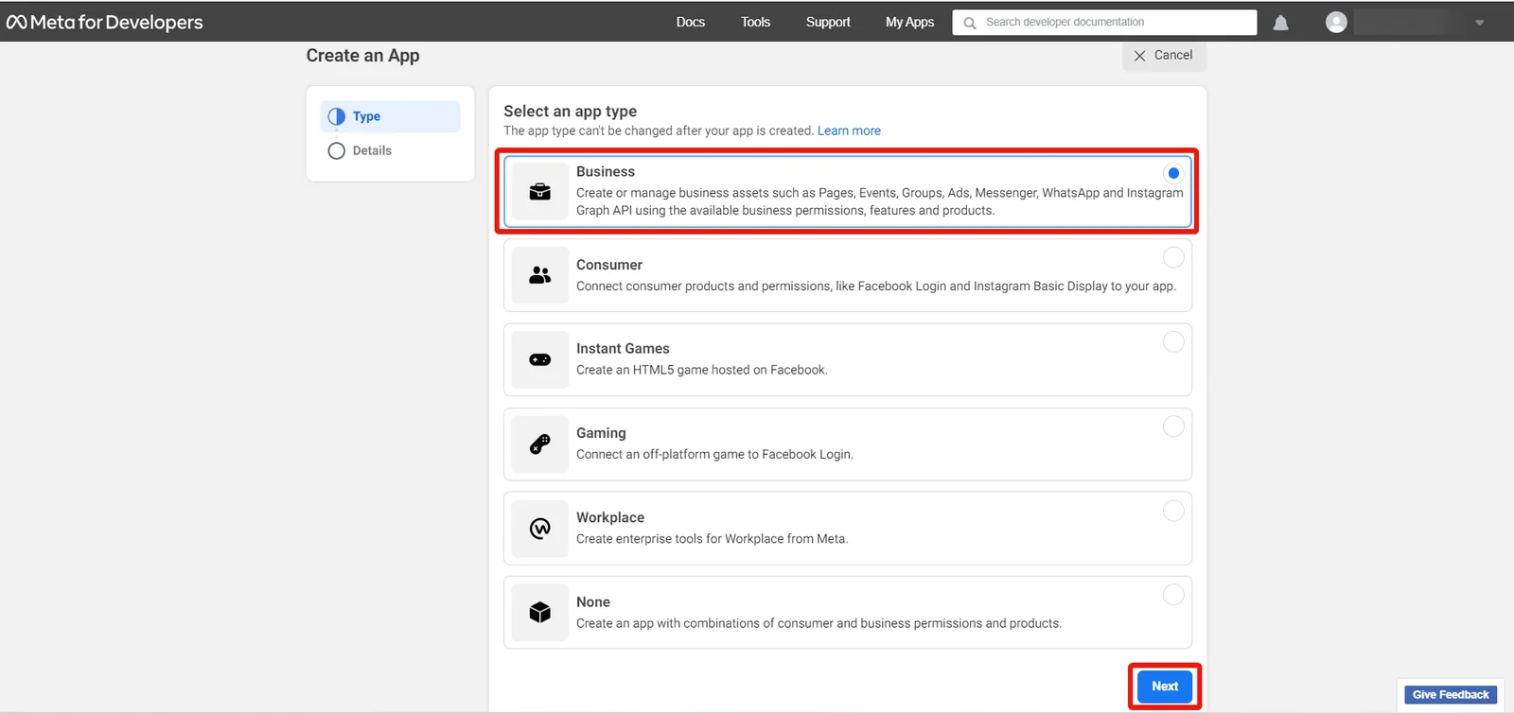
Task: Select the None radio button
Action: point(1173,595)
